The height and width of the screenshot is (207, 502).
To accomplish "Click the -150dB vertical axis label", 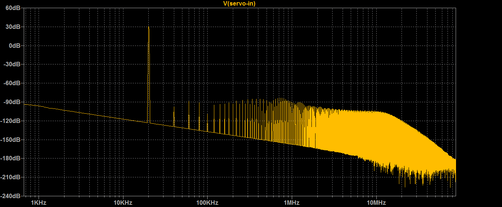I will click(11, 140).
